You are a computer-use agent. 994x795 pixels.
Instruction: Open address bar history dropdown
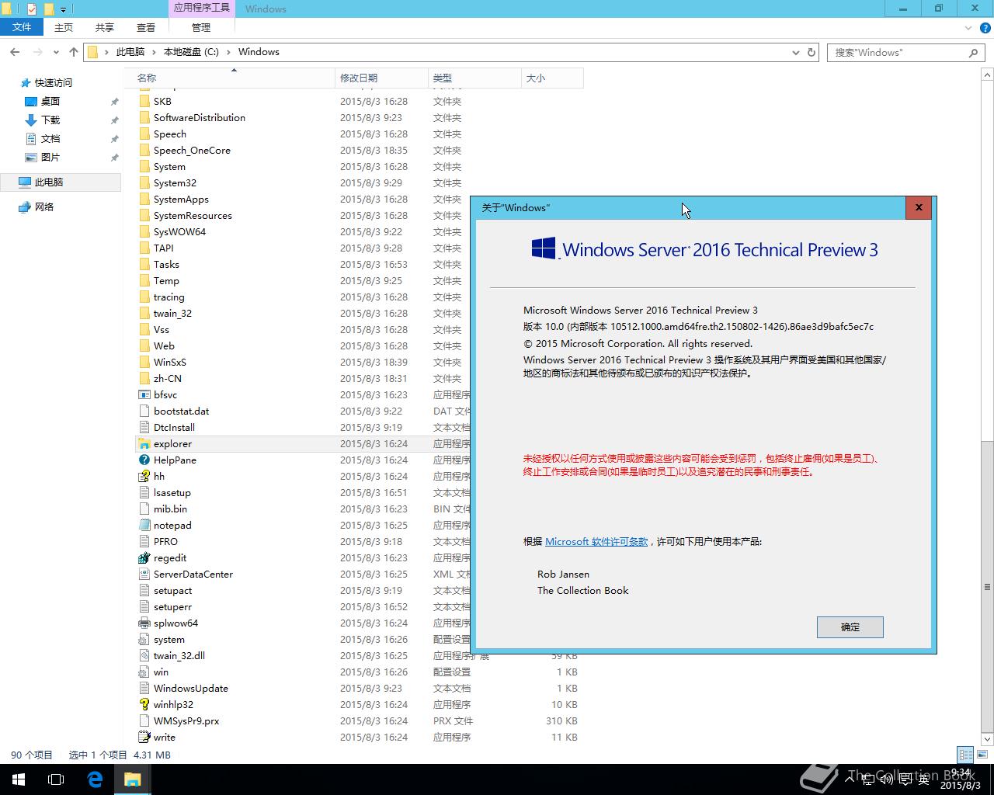[x=796, y=52]
